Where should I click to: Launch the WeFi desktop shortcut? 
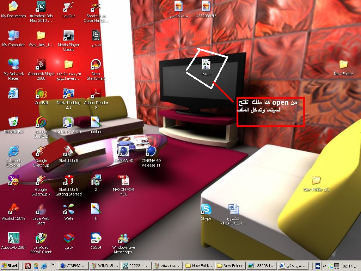coord(68,212)
